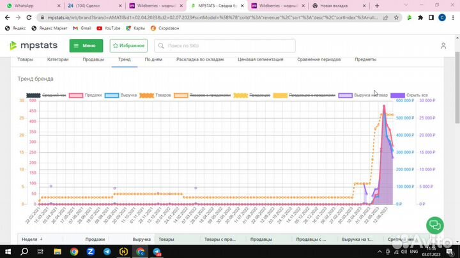This screenshot has height=258, width=460.
Task: Open Скорозвон bookmark
Action: (x=165, y=28)
